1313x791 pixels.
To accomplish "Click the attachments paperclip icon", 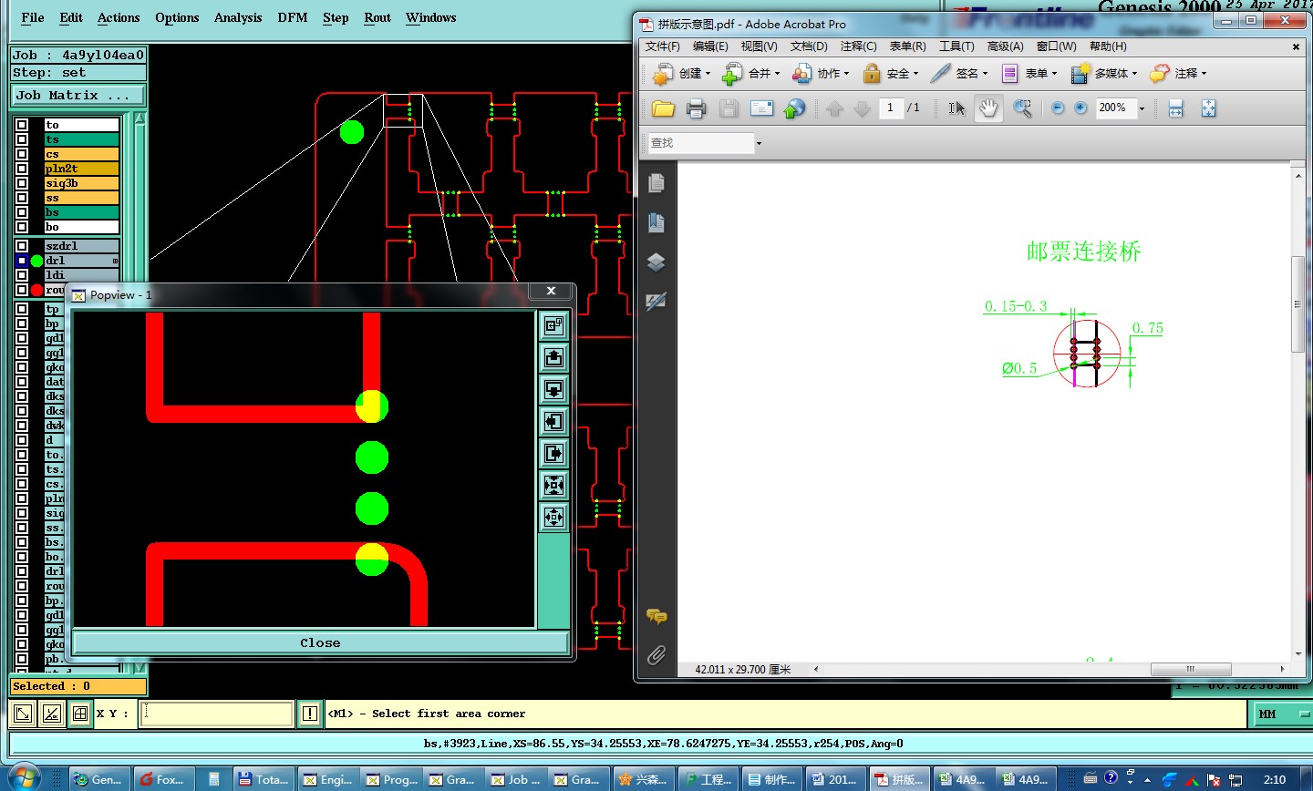I will (656, 655).
